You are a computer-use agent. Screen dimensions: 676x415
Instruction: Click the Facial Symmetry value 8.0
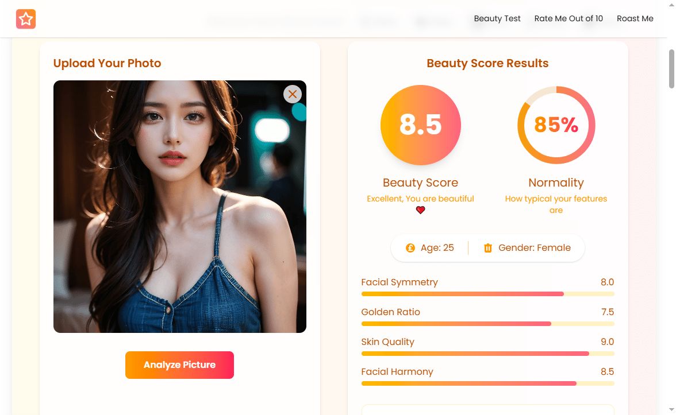607,282
